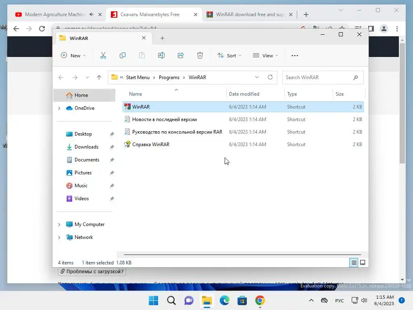Open Pictures in quick access
413x310 pixels.
(x=83, y=173)
